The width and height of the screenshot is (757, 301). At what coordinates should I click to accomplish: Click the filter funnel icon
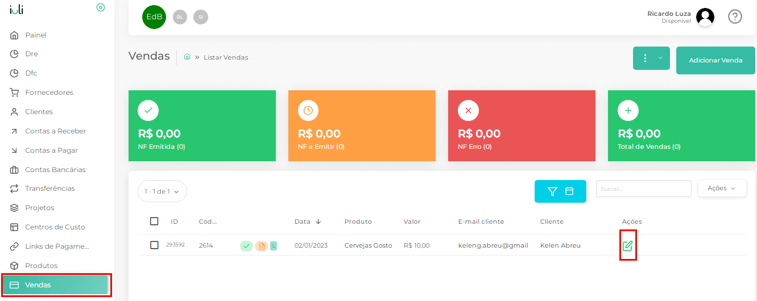click(552, 191)
